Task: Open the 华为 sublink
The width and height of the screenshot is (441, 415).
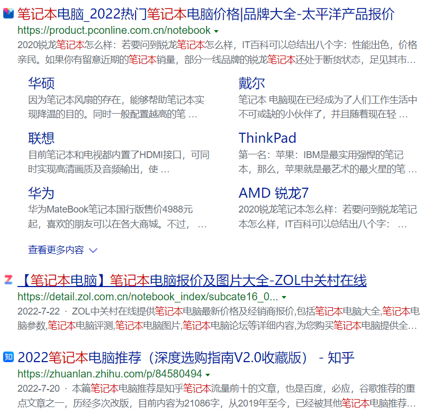Action: tap(41, 193)
